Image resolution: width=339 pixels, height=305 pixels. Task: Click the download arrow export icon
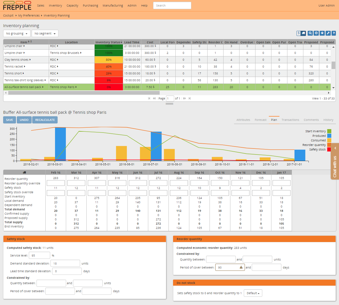coord(322,33)
